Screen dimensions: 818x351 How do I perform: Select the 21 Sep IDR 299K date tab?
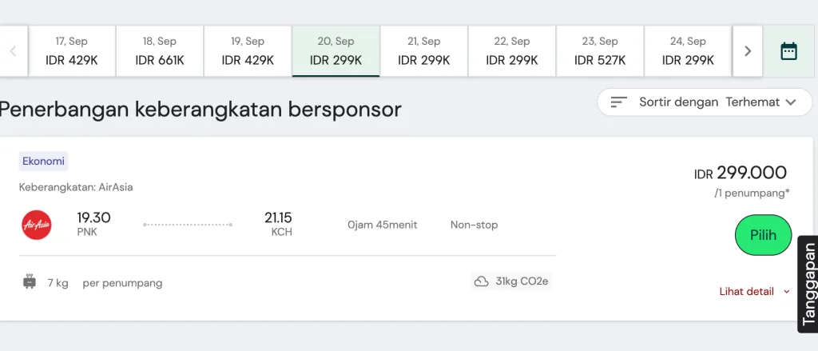coord(423,51)
